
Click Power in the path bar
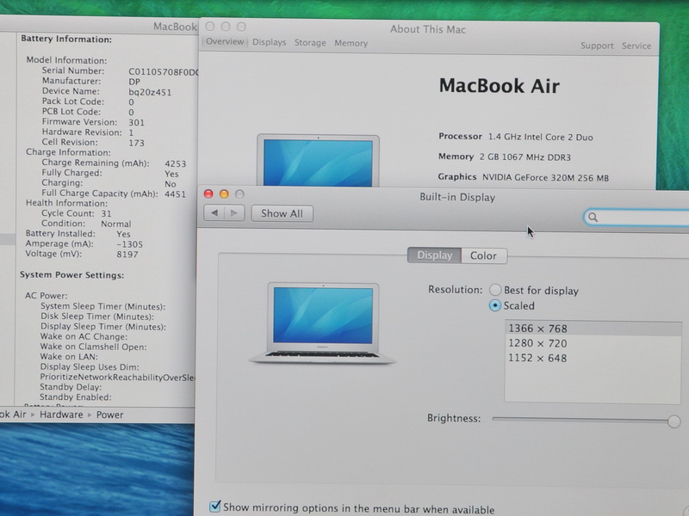click(x=109, y=415)
